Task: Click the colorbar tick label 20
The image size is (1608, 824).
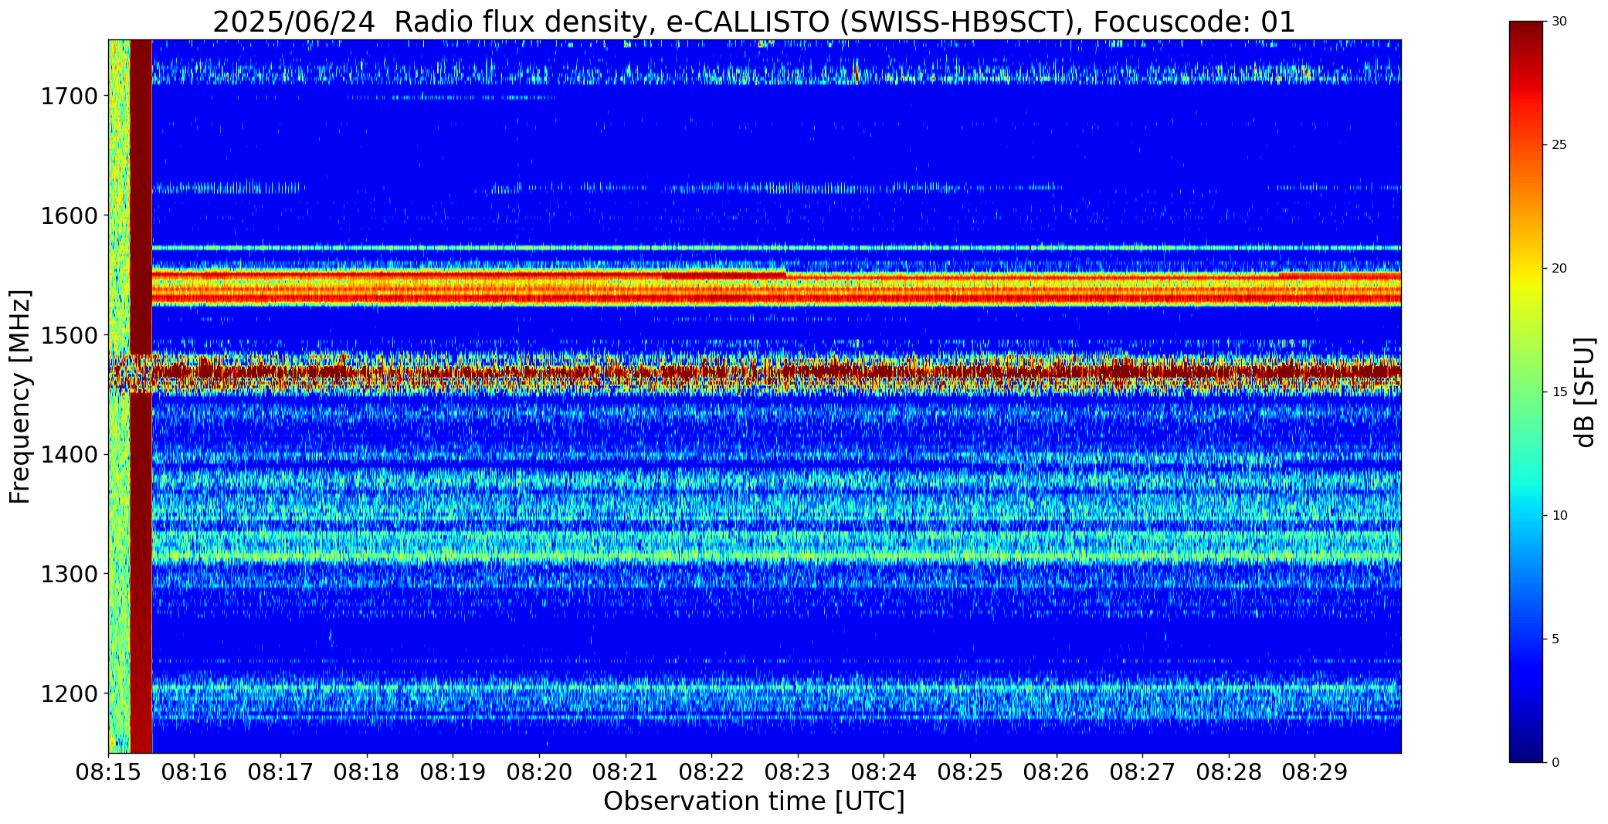Action: click(x=1559, y=269)
